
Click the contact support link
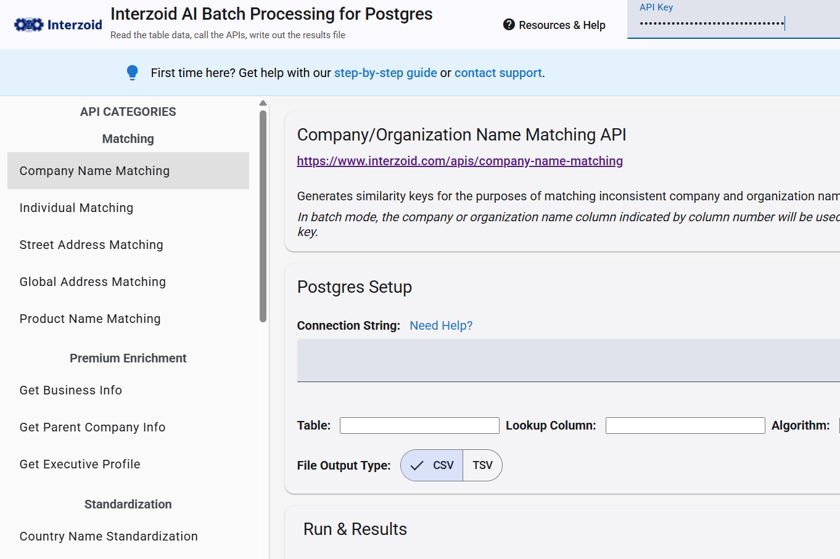tap(498, 73)
